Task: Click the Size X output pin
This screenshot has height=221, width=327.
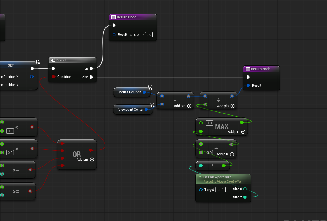Action: [x=245, y=189]
